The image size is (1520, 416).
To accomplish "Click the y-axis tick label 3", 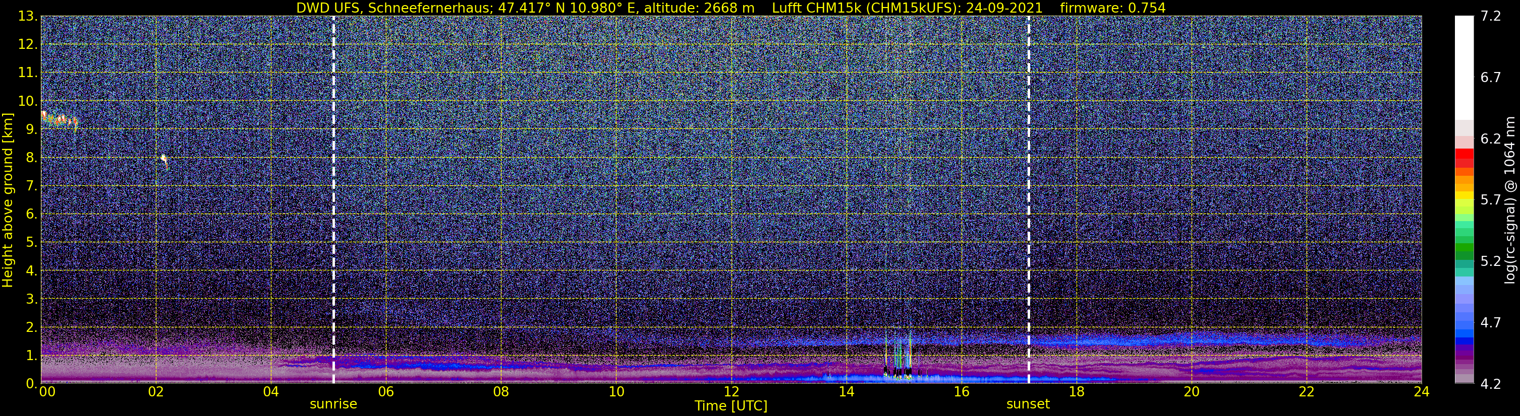I will coord(31,299).
